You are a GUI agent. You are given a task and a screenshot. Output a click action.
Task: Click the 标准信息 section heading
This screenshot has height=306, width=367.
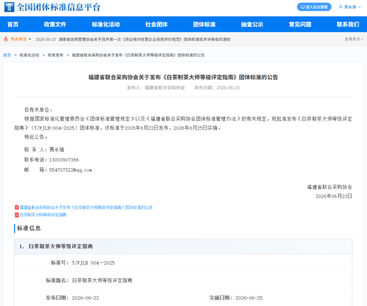pyautogui.click(x=29, y=228)
